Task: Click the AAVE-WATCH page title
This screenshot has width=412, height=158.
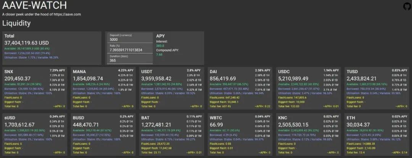Action: pyautogui.click(x=34, y=5)
